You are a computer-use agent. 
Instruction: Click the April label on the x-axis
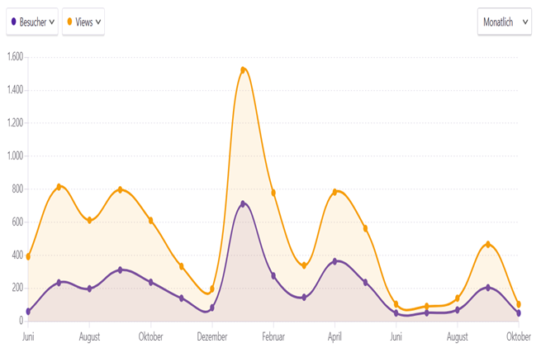335,337
